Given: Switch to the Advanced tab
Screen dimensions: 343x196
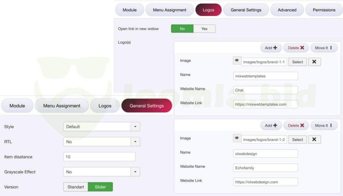Looking at the screenshot, I should coord(287,10).
